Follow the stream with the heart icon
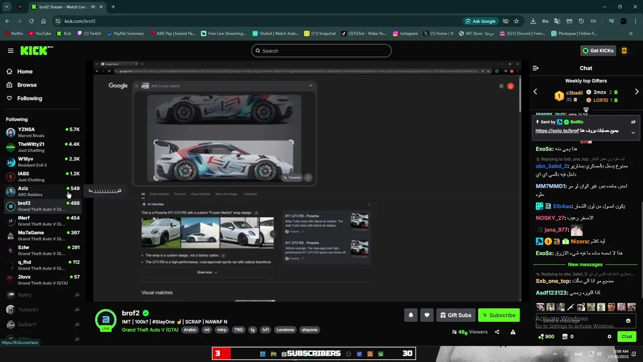 [x=426, y=315]
